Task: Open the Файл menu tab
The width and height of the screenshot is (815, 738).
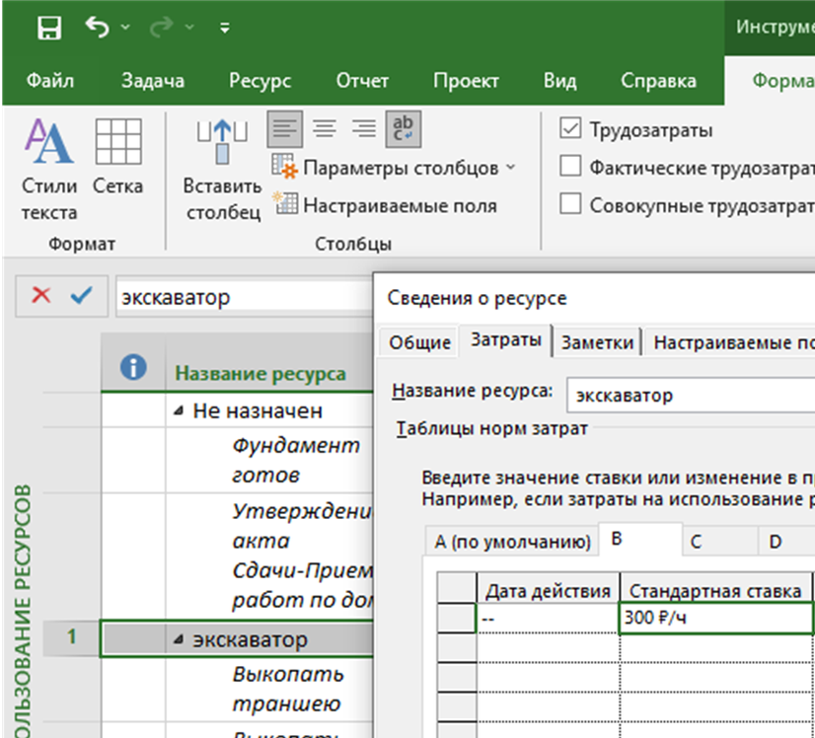Action: [x=50, y=81]
